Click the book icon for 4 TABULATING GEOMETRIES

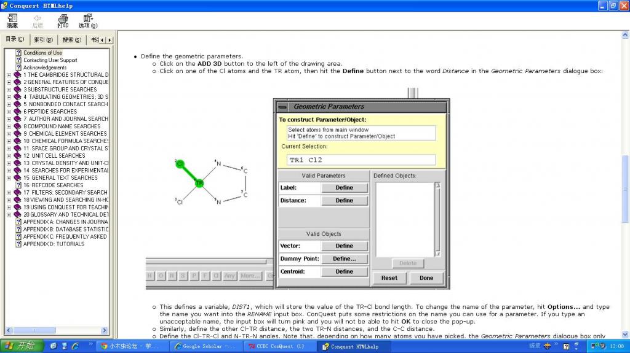17,96
